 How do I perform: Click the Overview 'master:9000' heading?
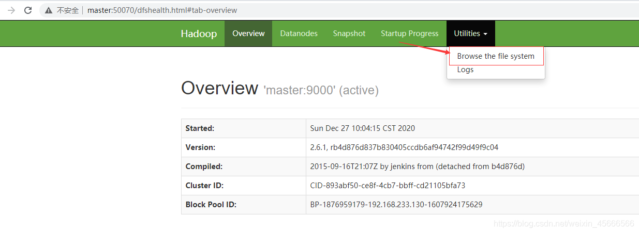click(x=280, y=89)
